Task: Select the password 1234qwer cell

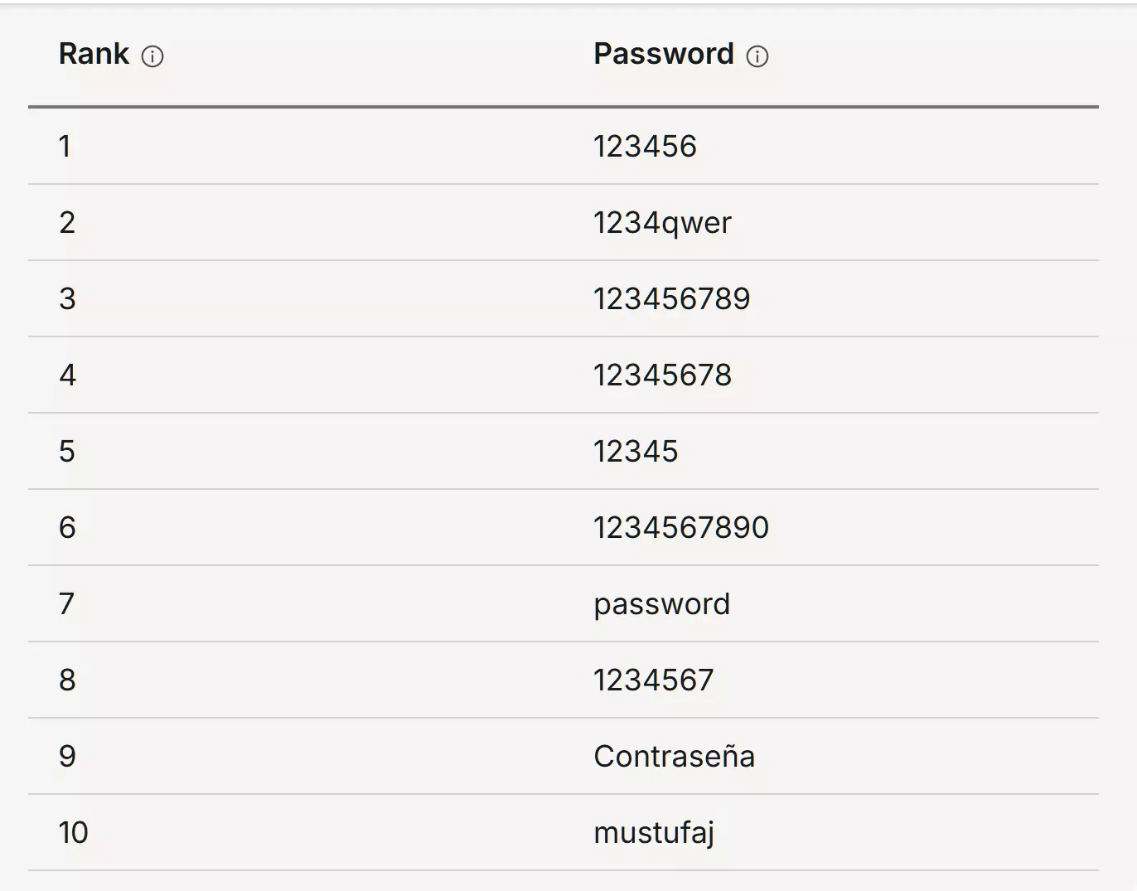Action: [x=662, y=223]
